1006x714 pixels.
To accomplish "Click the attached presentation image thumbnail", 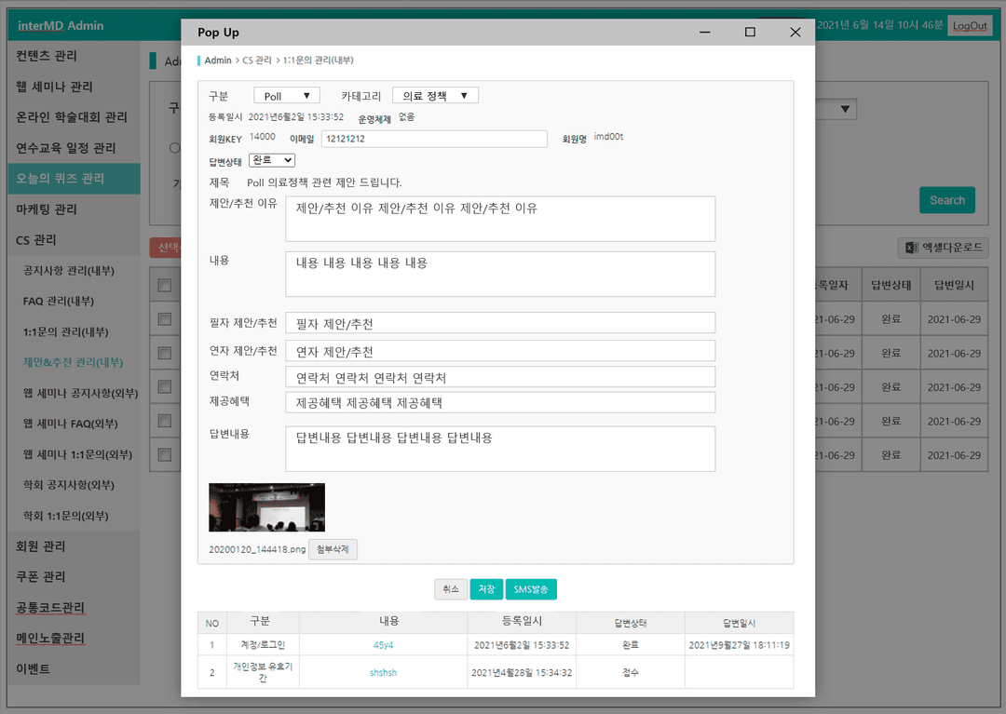I will point(267,507).
